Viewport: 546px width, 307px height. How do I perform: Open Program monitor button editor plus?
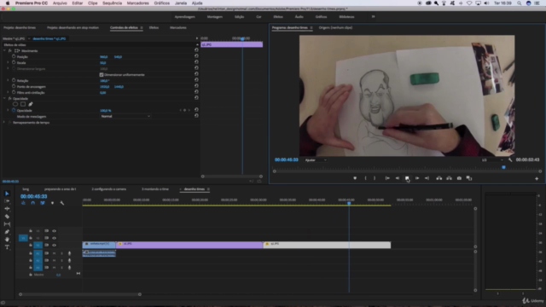[537, 178]
